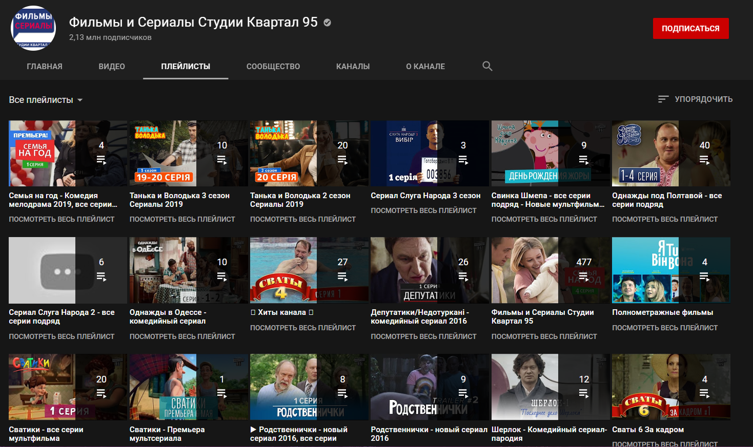Click playlist queue icon on Сваты 4 thumbnail

[342, 277]
